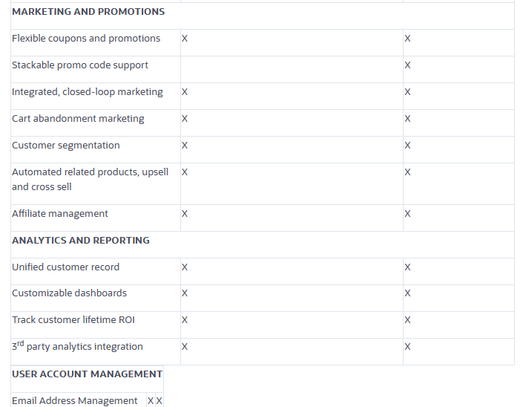This screenshot has width=523, height=407.
Task: Select the Email Address Management label
Action: point(74,401)
